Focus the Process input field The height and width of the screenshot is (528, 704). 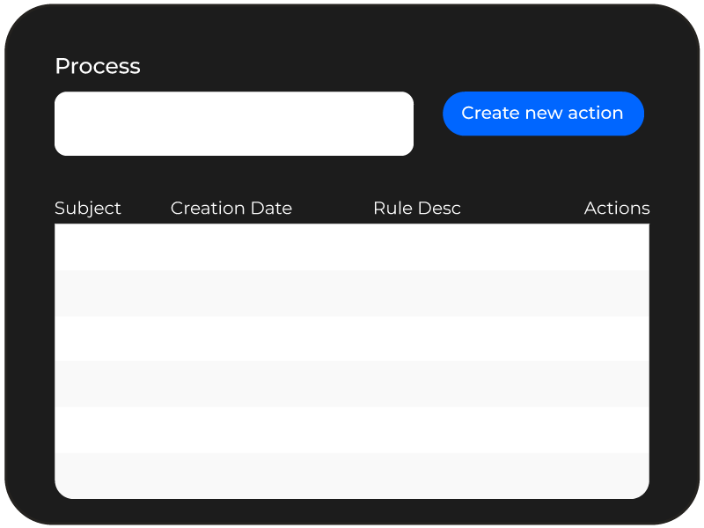[x=234, y=124]
